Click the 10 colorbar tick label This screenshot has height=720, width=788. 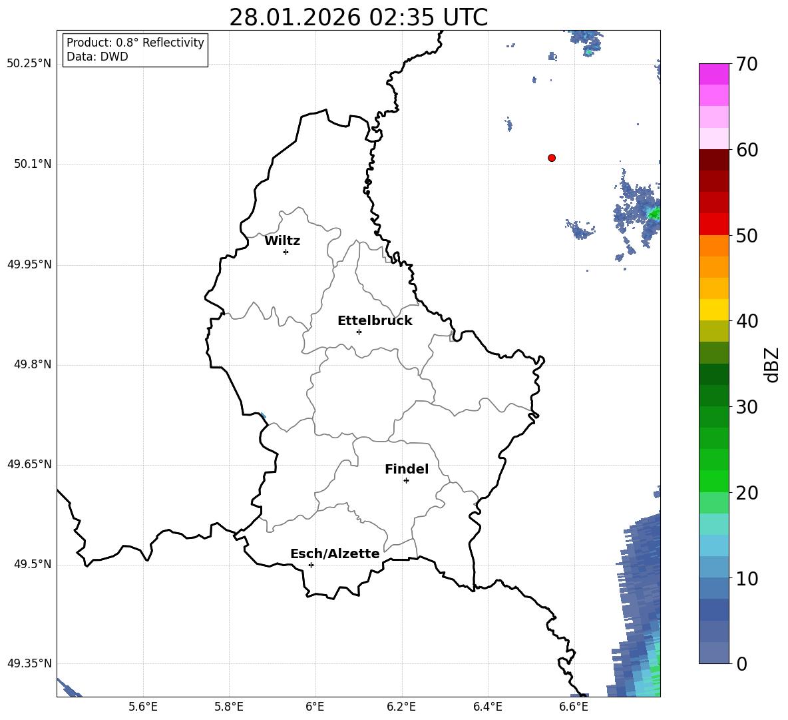pos(747,578)
